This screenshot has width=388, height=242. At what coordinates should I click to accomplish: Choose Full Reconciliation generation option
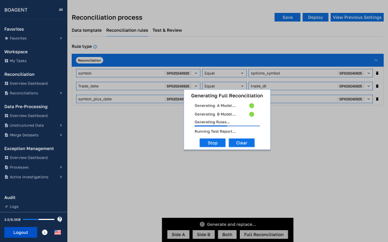pos(264,234)
